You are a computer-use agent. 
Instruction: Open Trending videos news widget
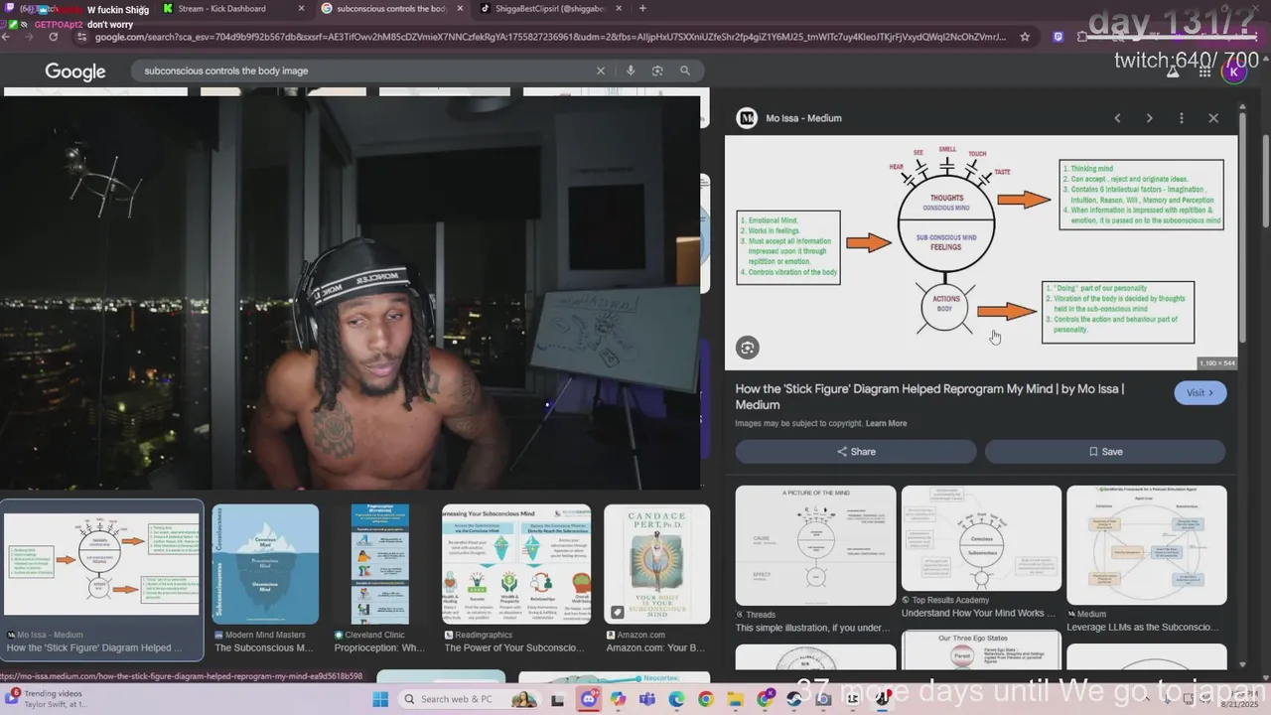coord(45,699)
